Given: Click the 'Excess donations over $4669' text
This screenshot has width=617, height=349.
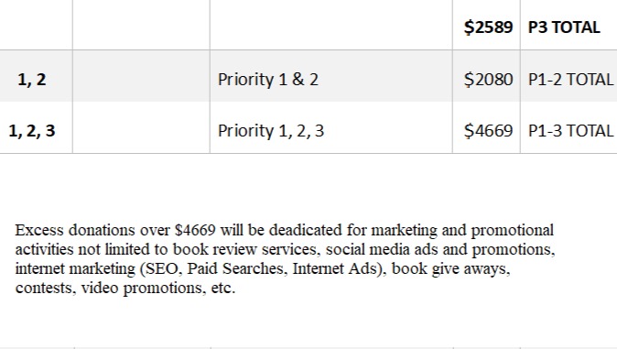Looking at the screenshot, I should point(115,230).
